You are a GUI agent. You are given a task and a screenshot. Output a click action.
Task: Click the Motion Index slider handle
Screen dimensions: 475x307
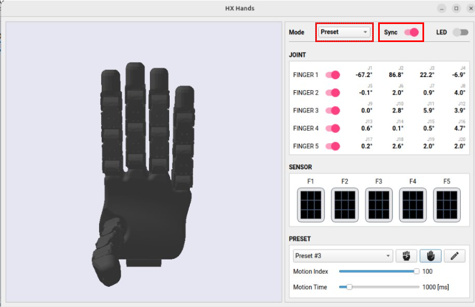(416, 271)
